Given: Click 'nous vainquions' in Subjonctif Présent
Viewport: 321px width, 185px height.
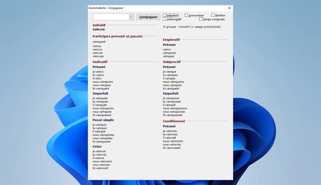Looking at the screenshot, I should pos(174,82).
